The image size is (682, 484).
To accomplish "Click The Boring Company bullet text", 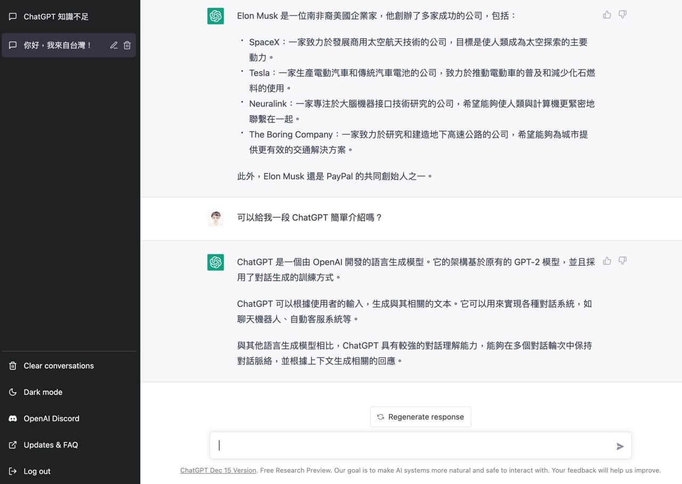I will tap(418, 142).
